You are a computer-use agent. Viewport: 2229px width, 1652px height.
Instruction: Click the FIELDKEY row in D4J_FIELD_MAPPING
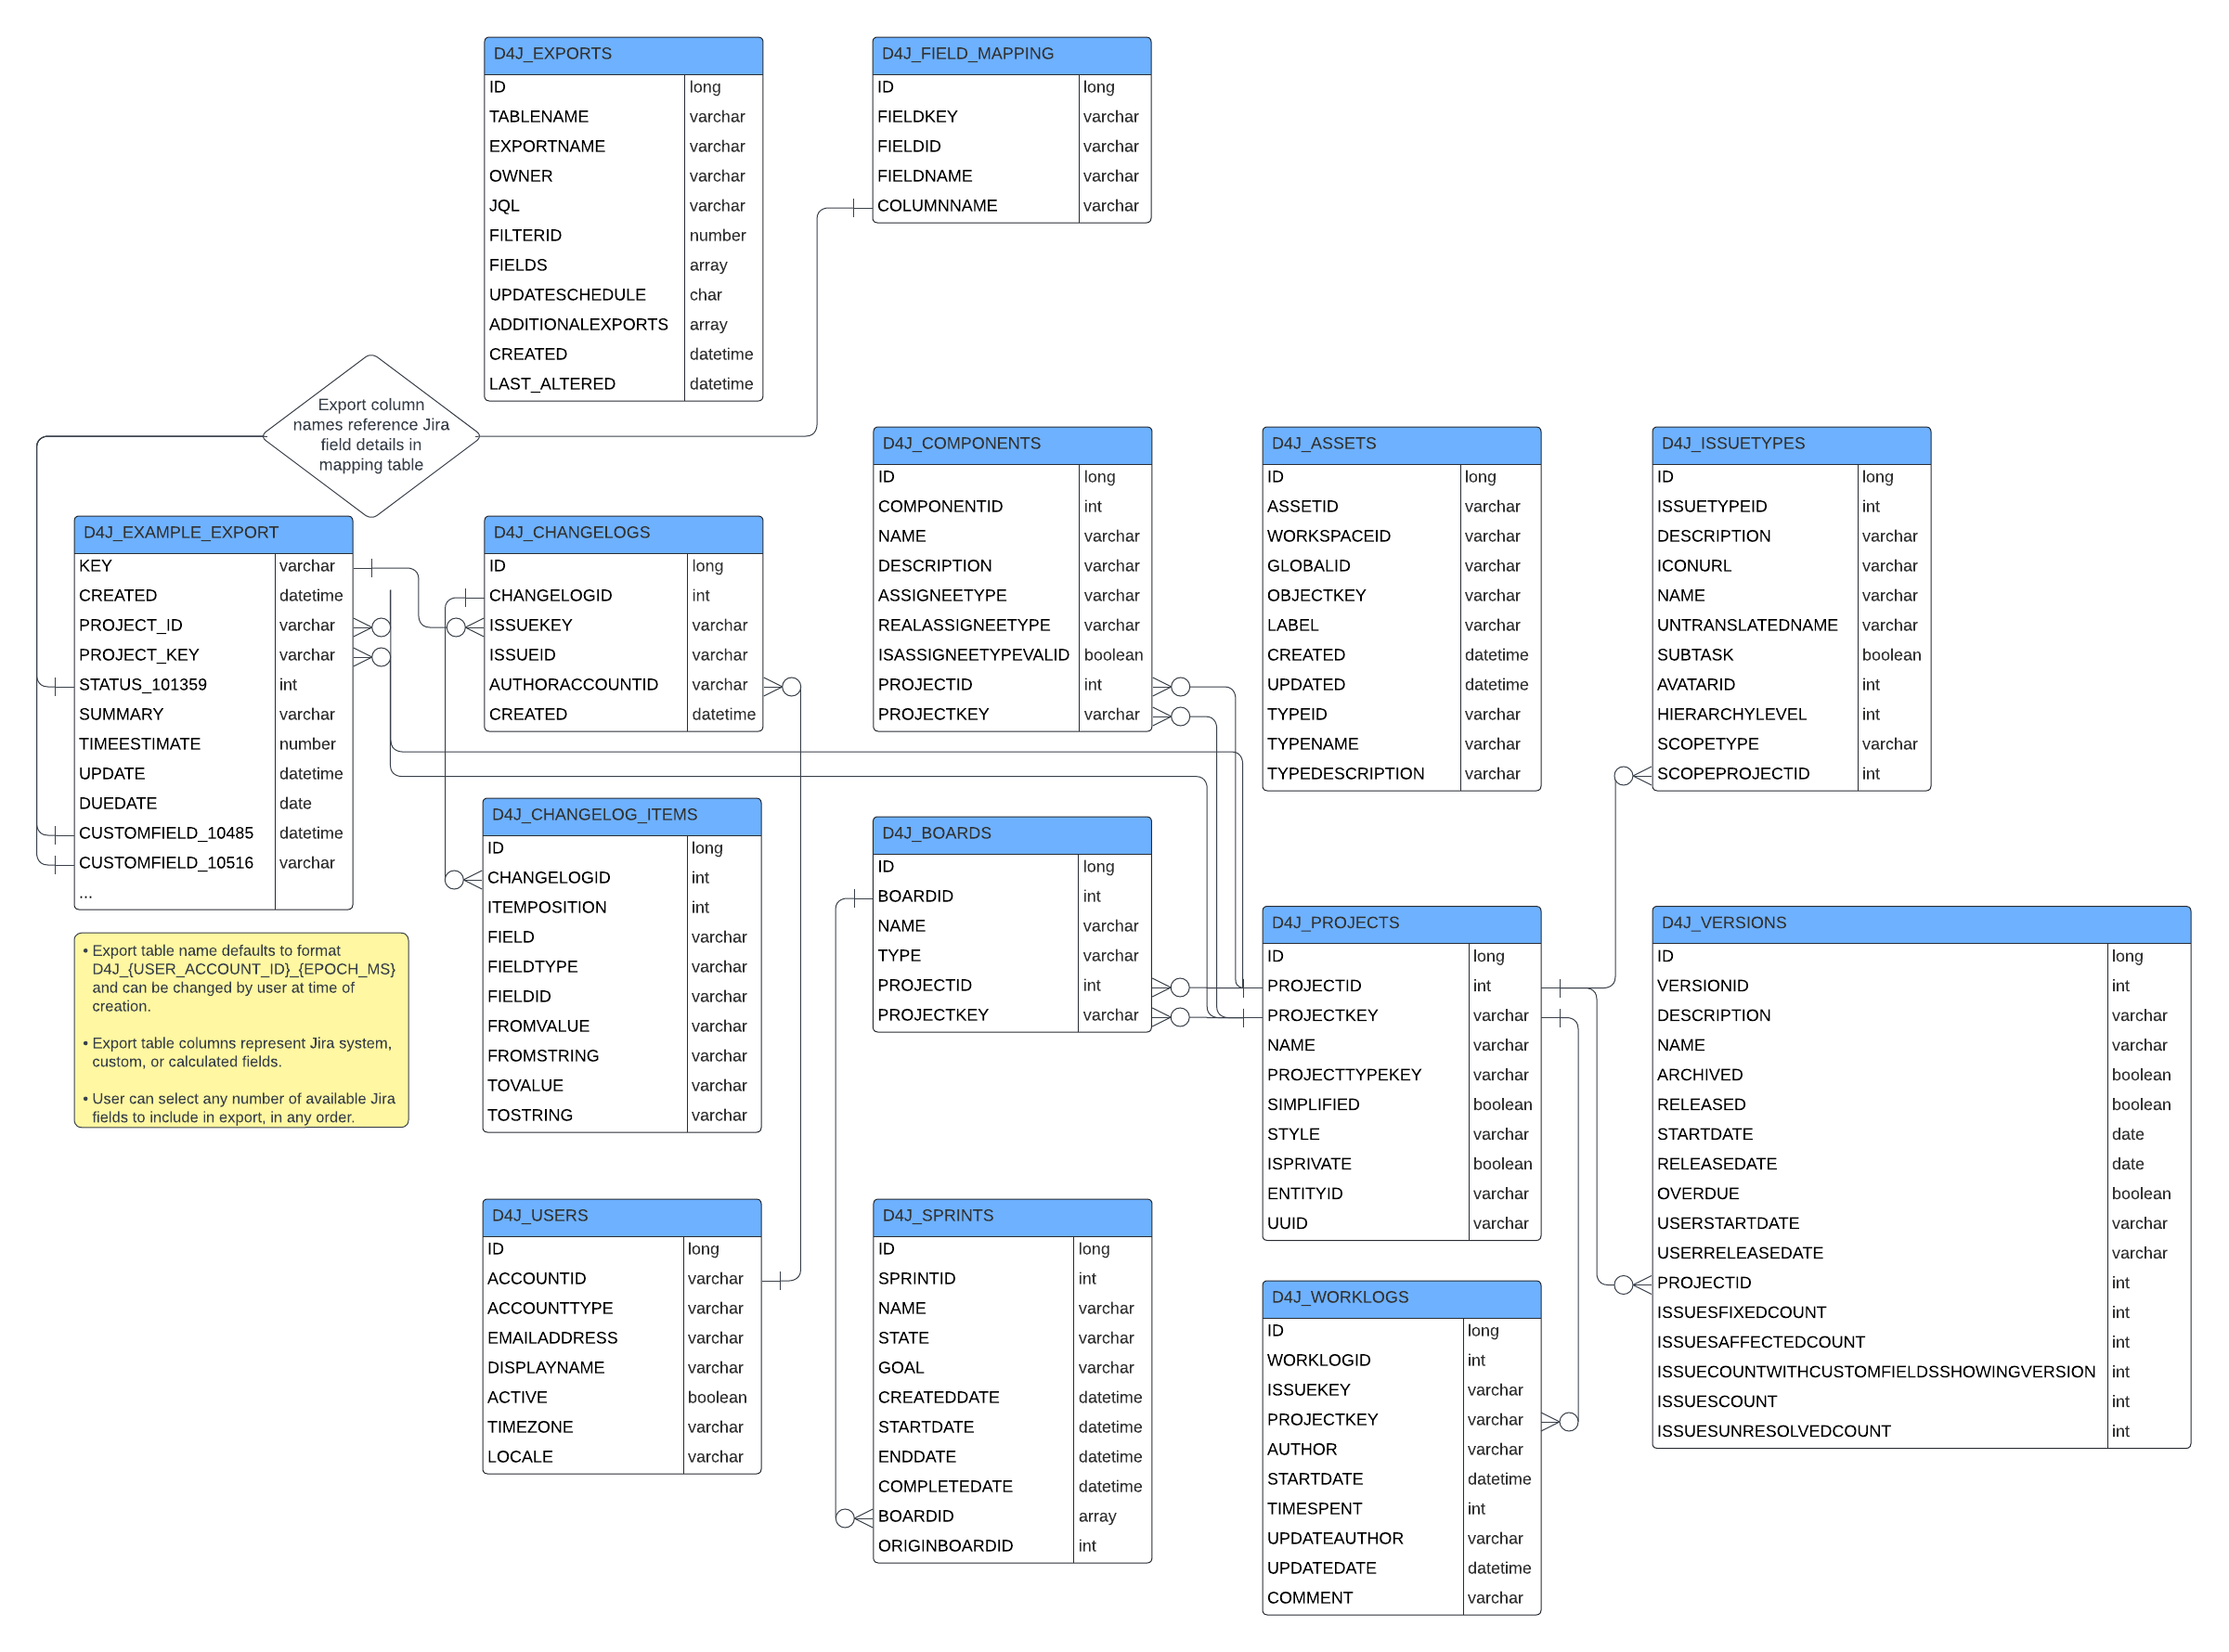1011,117
